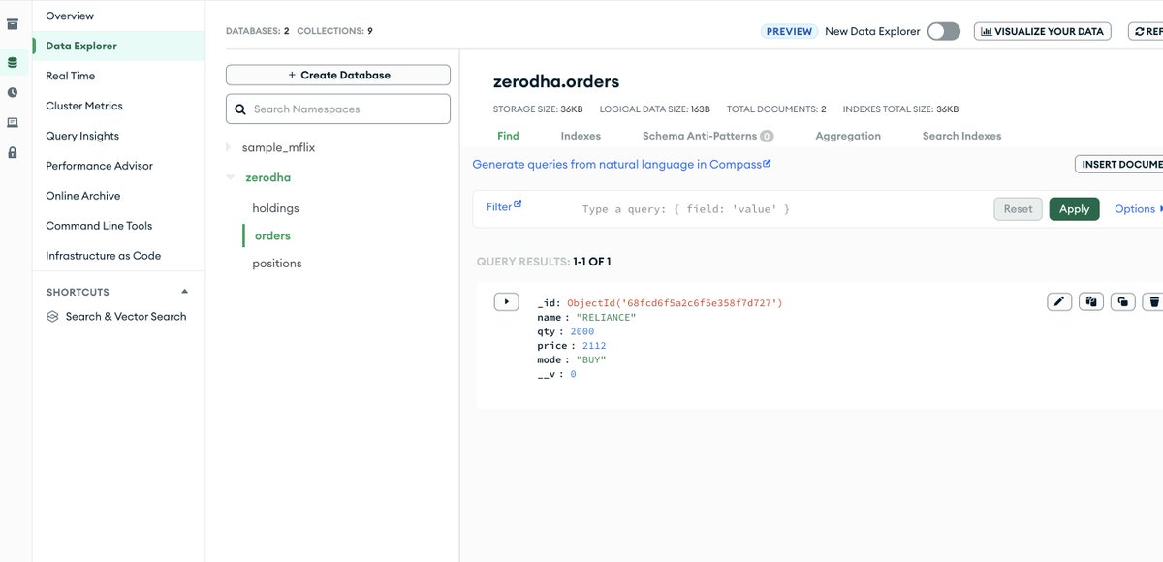Click the qty value 2000

click(582, 331)
